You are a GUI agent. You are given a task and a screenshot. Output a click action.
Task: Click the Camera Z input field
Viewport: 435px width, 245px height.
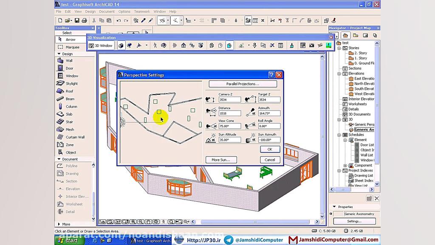click(230, 100)
